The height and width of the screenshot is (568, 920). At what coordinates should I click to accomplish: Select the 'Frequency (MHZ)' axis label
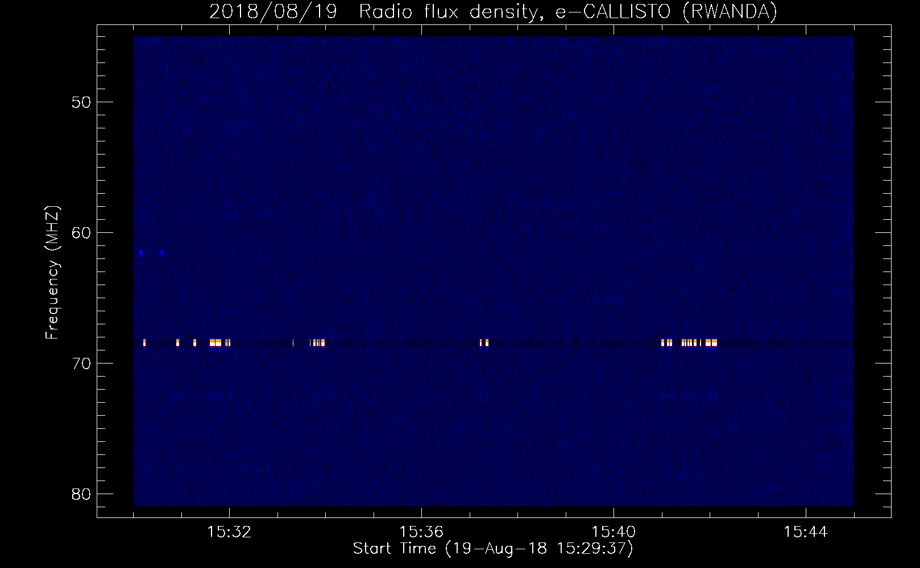52,273
